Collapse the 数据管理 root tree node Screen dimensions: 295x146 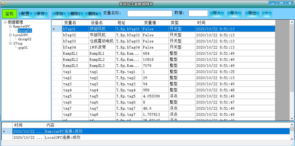5,22
